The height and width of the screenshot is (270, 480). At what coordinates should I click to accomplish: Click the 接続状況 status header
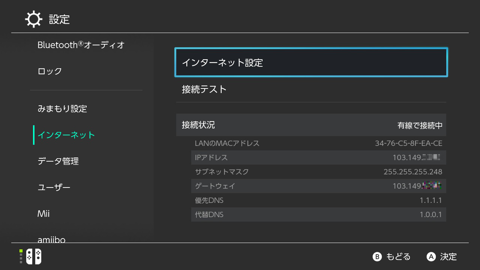311,125
